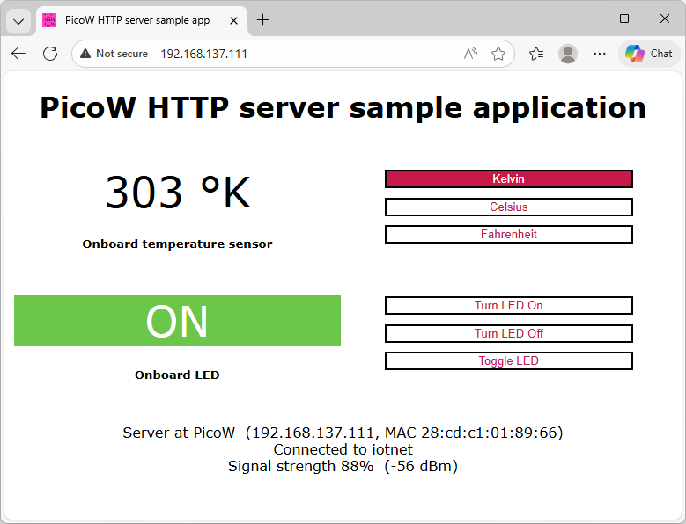The image size is (686, 524).
Task: Expand the tab search dropdown
Action: point(18,20)
